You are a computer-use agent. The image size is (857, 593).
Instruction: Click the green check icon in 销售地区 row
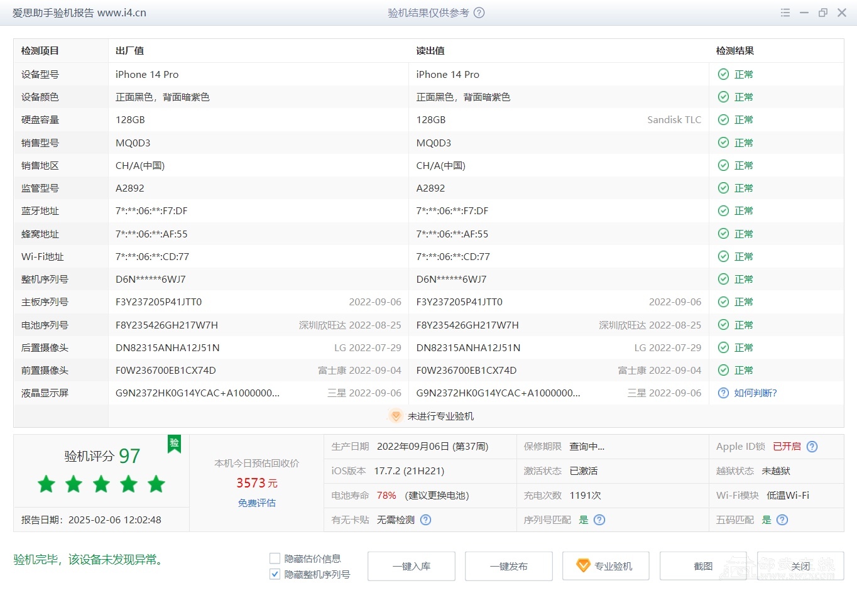click(x=723, y=165)
